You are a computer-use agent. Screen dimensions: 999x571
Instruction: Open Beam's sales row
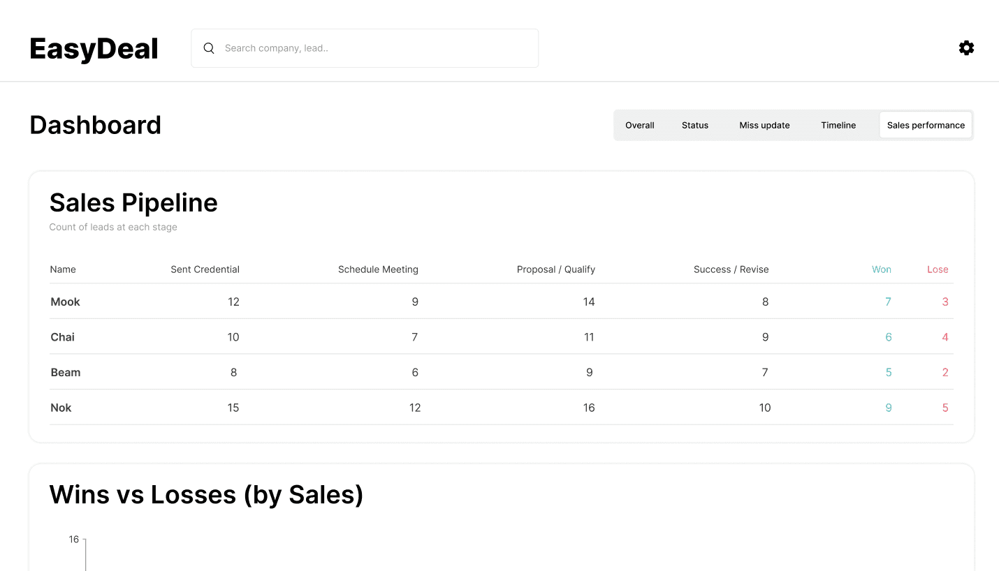click(66, 373)
